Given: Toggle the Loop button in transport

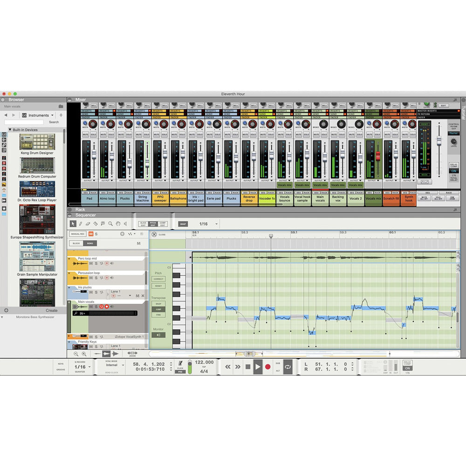Looking at the screenshot, I should click(x=288, y=367).
